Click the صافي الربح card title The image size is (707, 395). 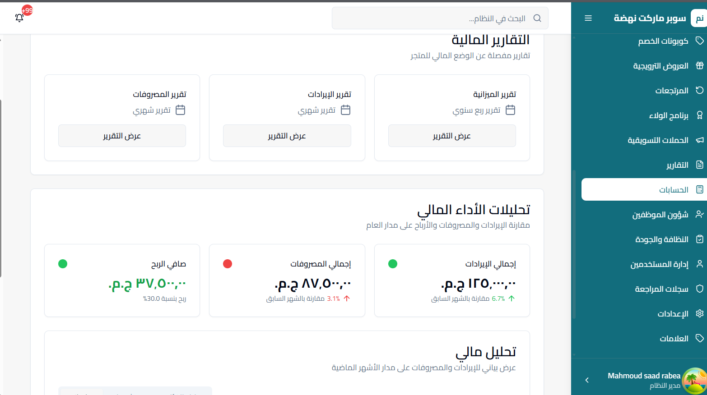168,264
